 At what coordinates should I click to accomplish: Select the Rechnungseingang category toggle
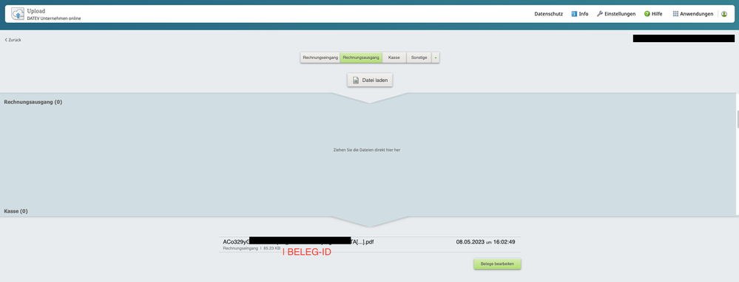pyautogui.click(x=320, y=58)
